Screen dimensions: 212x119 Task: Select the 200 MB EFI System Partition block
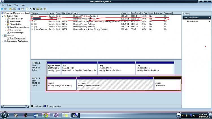tap(62, 84)
